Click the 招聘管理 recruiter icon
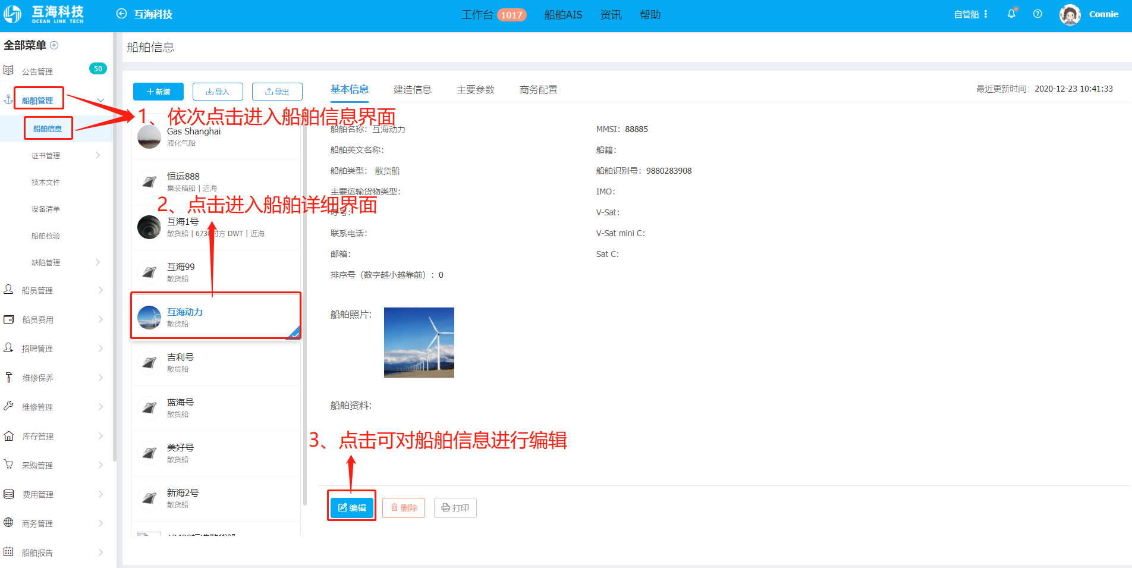Screen dimensions: 1132x568 8,348
